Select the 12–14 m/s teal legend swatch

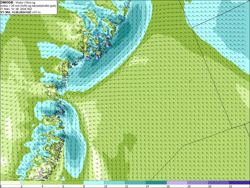click(135, 183)
